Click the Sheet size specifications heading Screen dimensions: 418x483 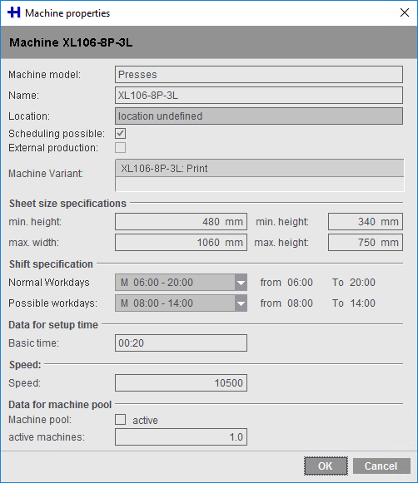(67, 204)
